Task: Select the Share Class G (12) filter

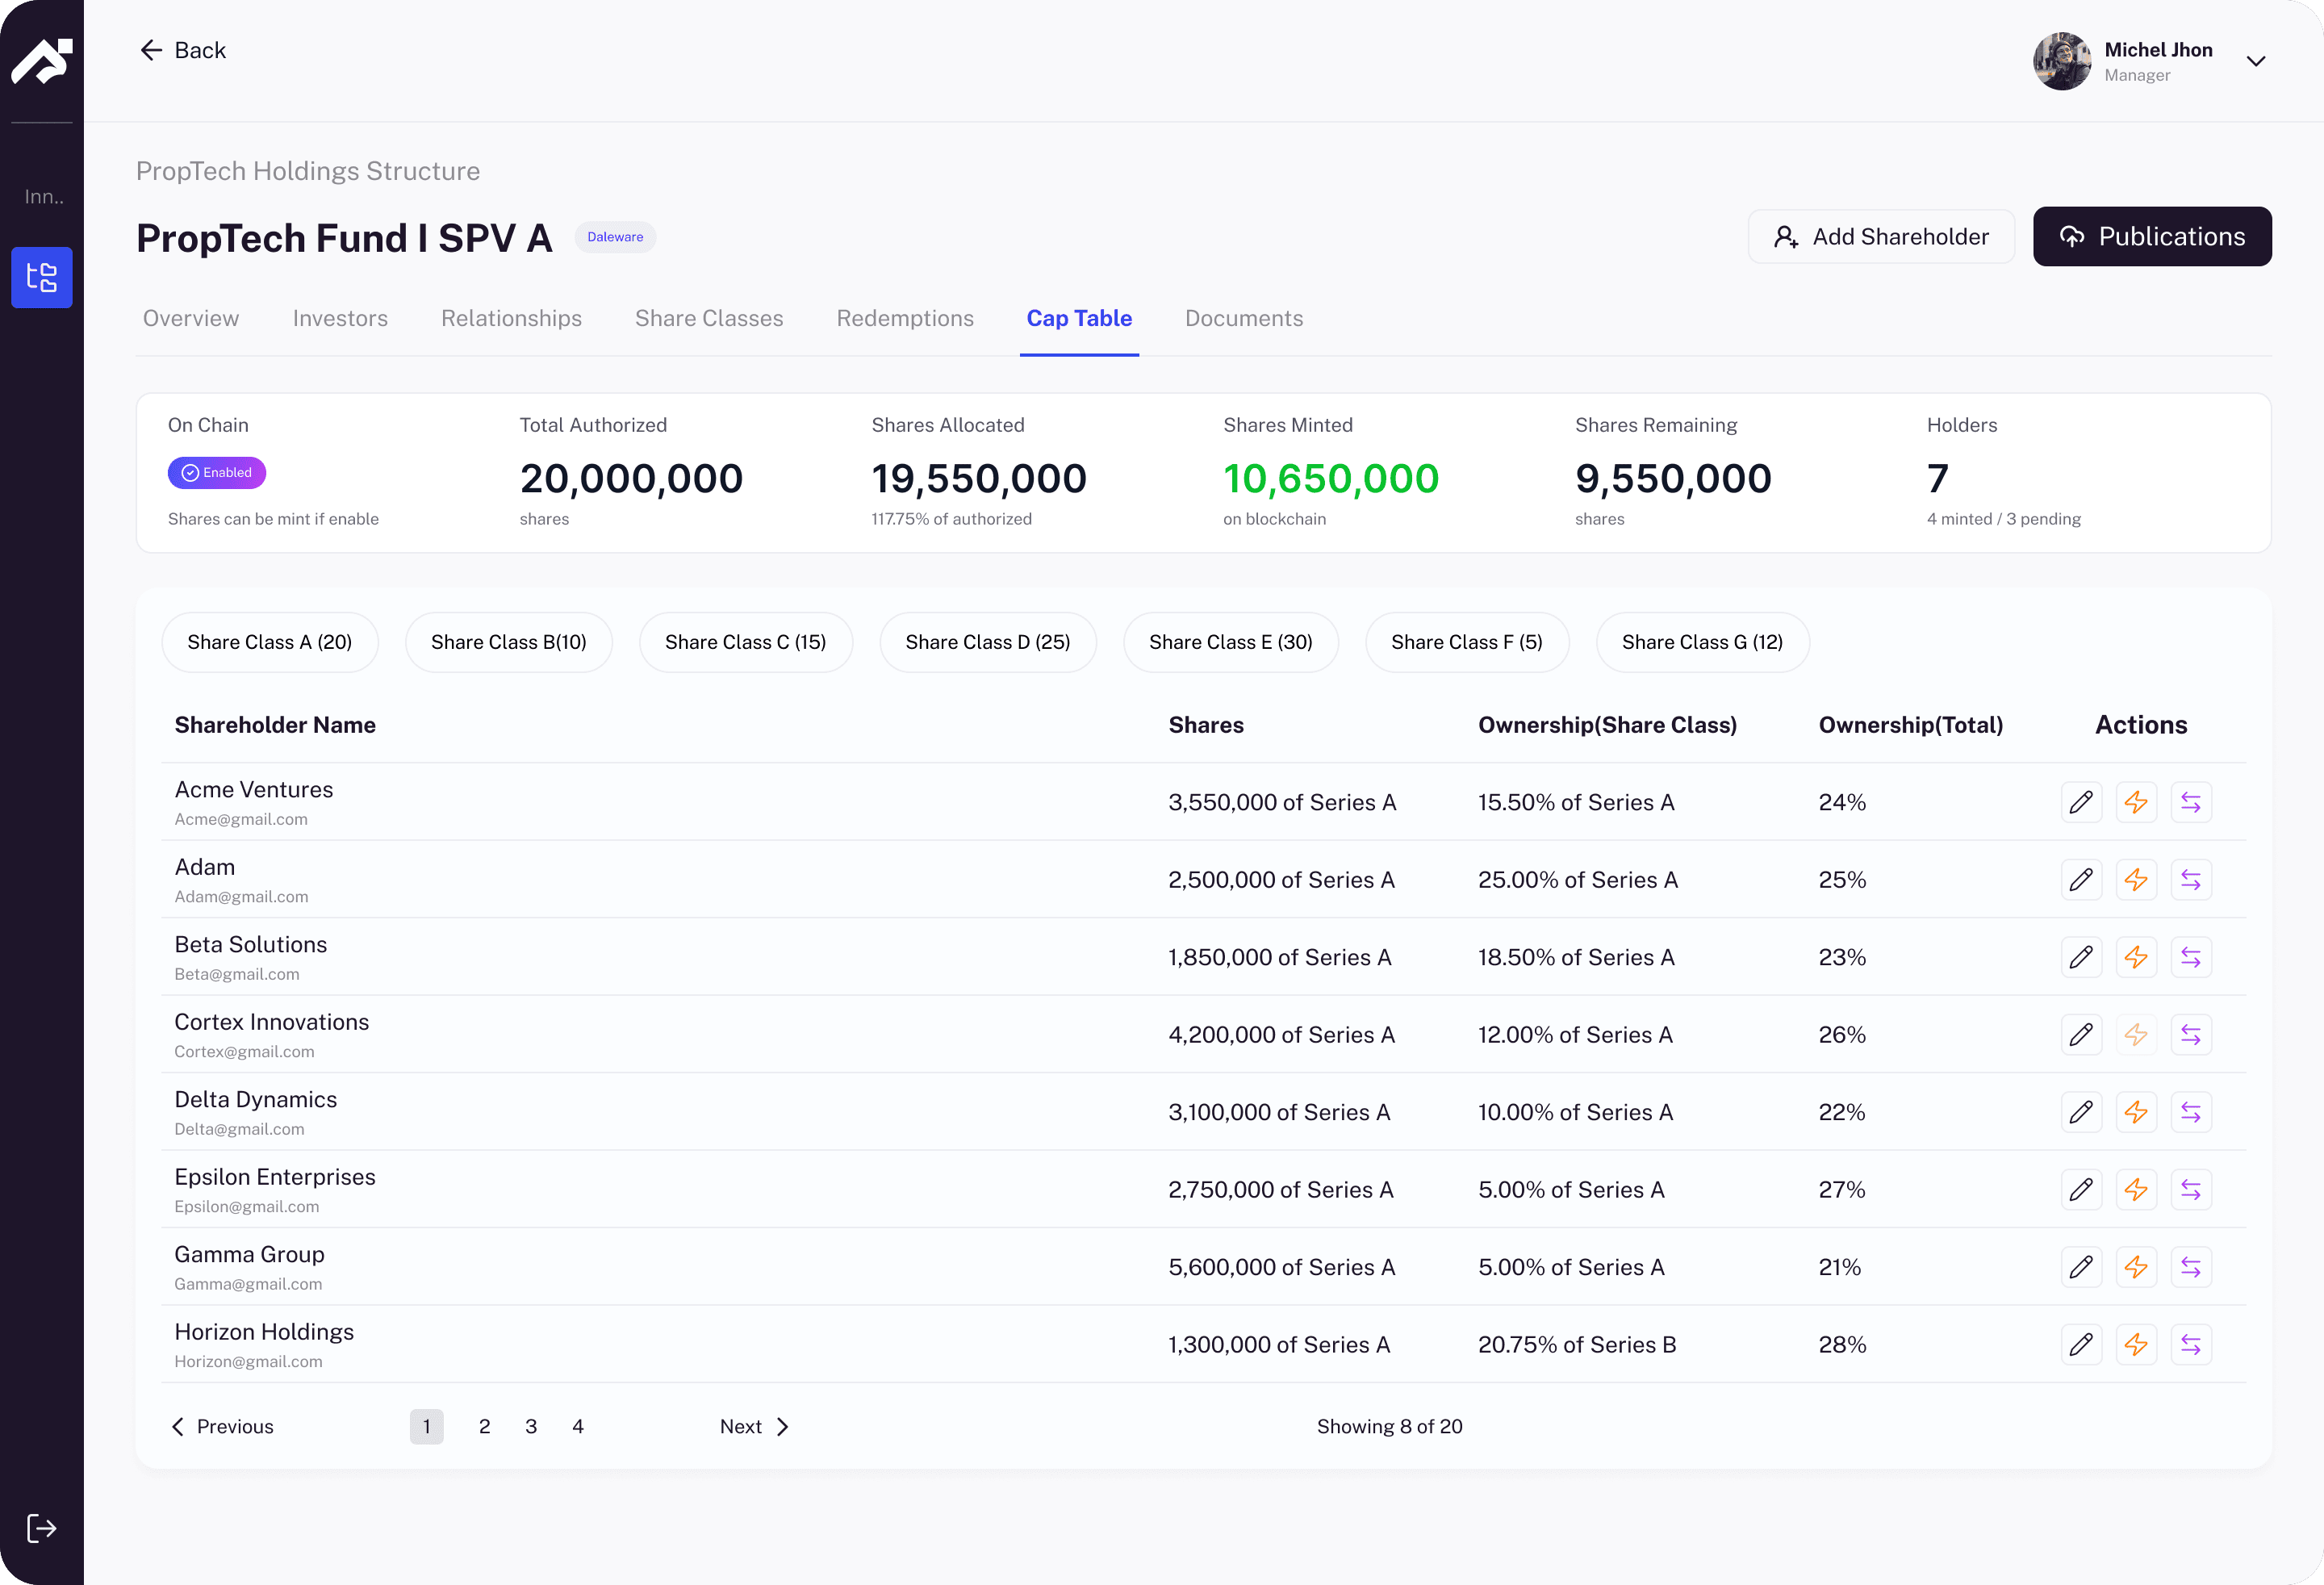Action: click(x=1702, y=642)
